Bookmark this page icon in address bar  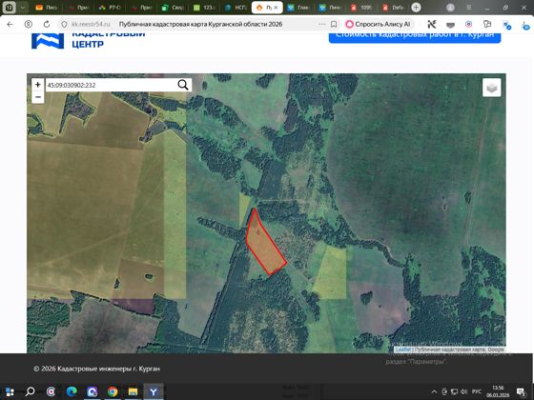[334, 24]
